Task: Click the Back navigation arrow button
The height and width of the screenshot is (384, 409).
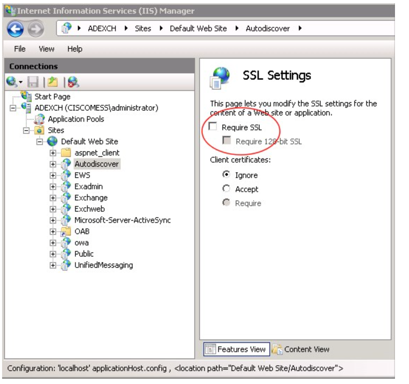Action: (x=15, y=29)
